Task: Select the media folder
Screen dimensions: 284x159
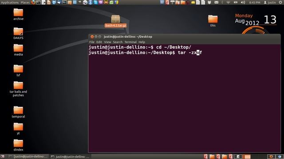Action: tap(18, 50)
